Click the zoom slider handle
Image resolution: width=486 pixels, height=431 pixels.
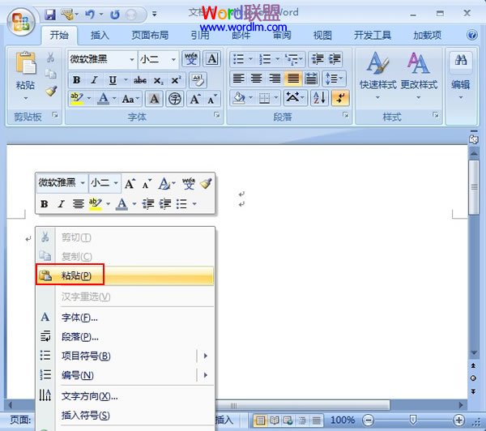tap(413, 420)
